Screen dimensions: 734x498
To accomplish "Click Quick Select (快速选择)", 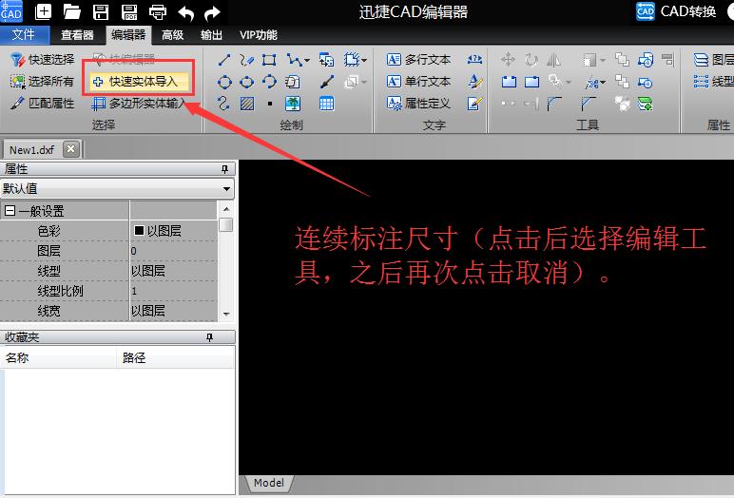I will pyautogui.click(x=42, y=60).
